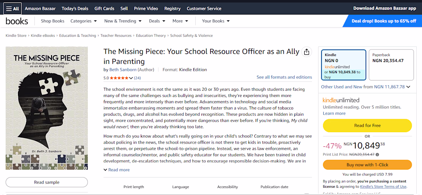
Task: Click the -47% discount text
Action: pos(332,146)
